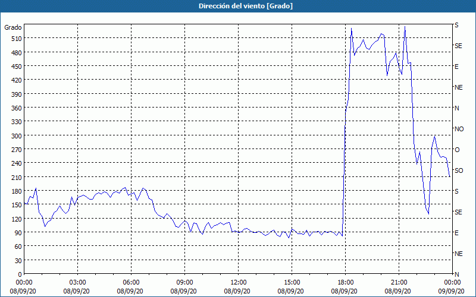Click the 03:00 time axis label
This screenshot has width=476, height=297.
point(78,283)
